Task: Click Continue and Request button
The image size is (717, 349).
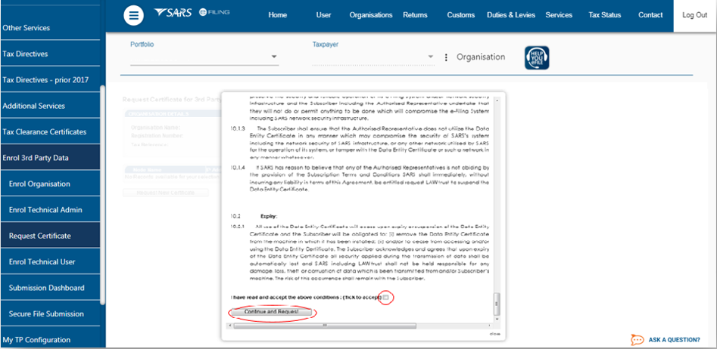Action: point(271,311)
